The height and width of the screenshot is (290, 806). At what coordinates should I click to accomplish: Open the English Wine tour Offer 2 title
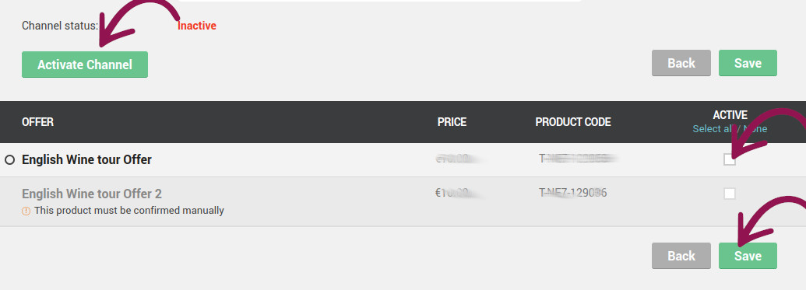point(92,194)
